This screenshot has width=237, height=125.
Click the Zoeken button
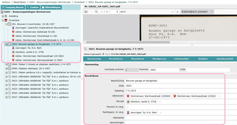33,7
